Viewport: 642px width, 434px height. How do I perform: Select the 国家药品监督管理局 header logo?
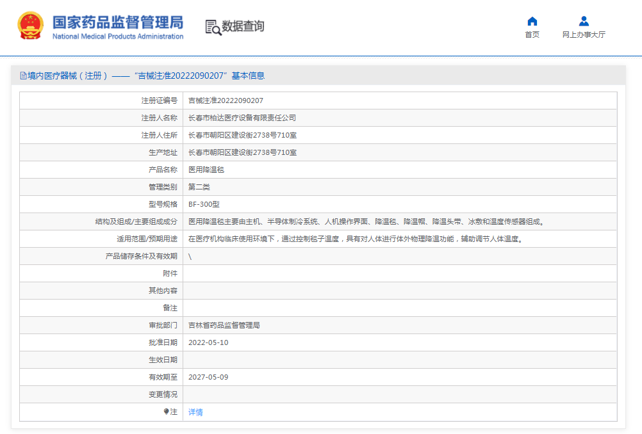115,22
